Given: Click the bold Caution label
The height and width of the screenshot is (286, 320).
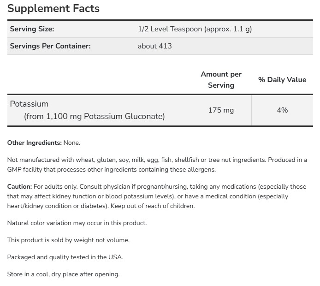Looking at the screenshot, I should pos(19,186).
